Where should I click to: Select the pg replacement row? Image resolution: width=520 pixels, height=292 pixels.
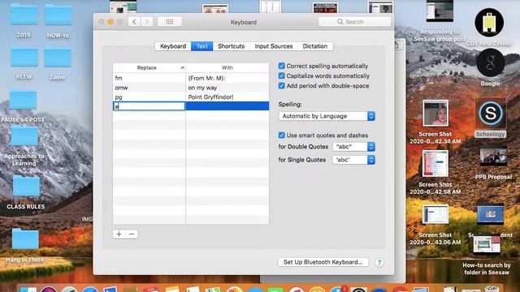(x=191, y=97)
